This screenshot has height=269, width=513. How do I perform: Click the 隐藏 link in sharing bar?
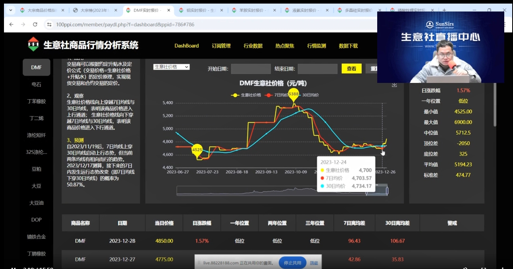tap(314, 263)
